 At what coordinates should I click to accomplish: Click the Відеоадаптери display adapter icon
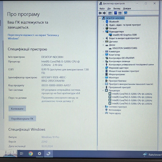tap(107, 32)
